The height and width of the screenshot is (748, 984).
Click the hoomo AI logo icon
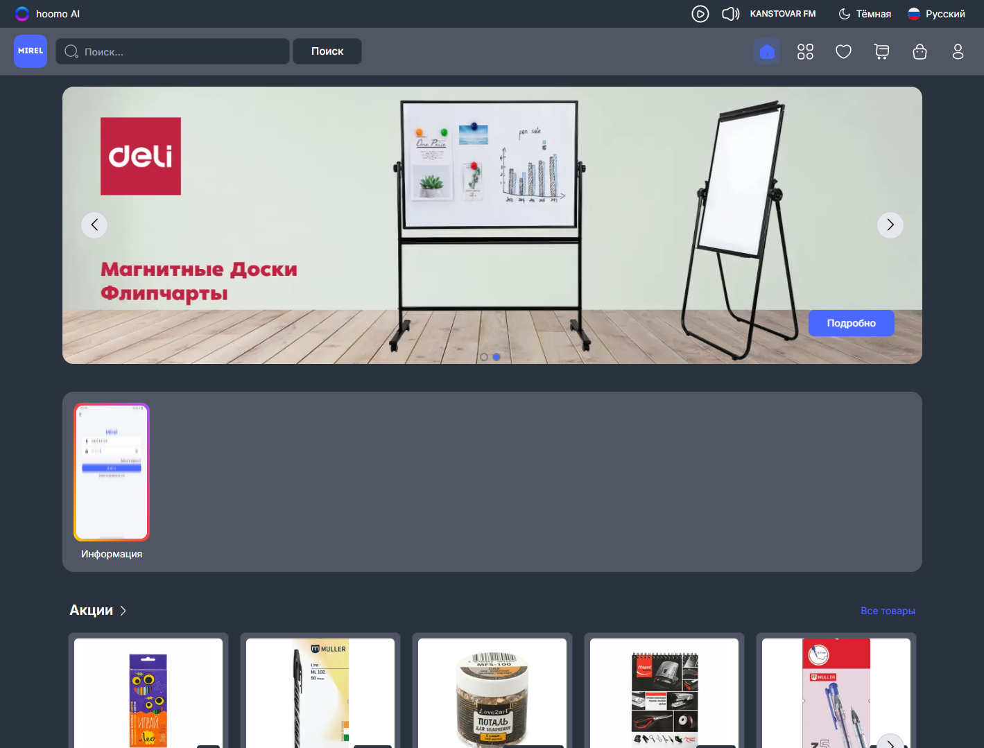(22, 14)
